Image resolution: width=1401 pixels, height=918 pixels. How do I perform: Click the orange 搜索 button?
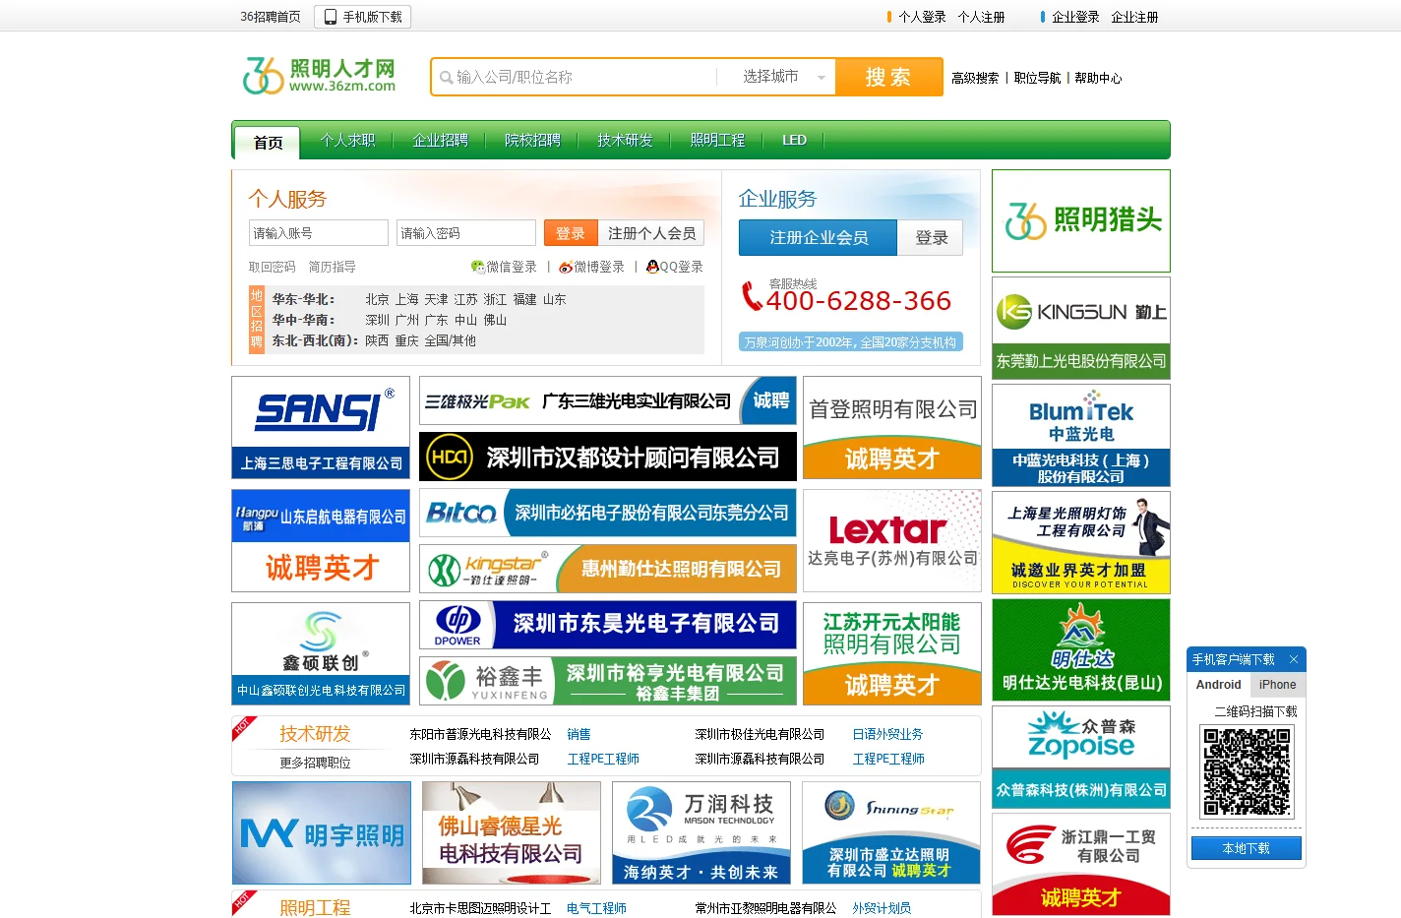pyautogui.click(x=888, y=77)
